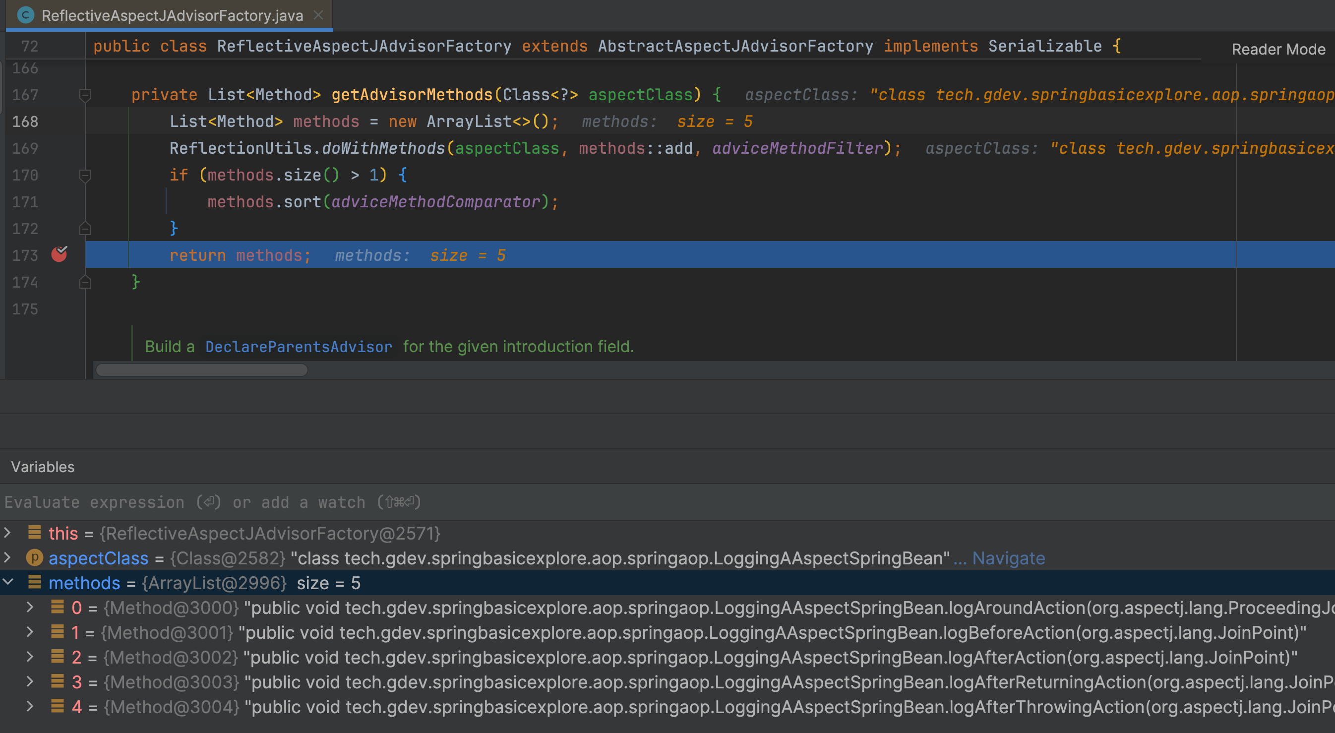
Task: Click 'doWithMethods' call on line 169
Action: point(383,149)
